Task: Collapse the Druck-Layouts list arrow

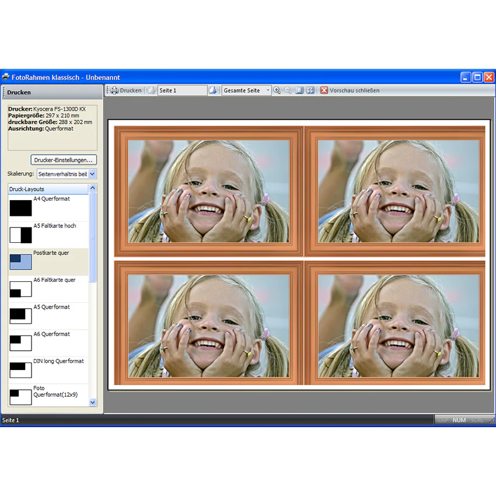Action: pos(92,188)
